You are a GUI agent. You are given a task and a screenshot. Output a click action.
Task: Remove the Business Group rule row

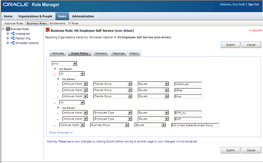[x=55, y=125]
